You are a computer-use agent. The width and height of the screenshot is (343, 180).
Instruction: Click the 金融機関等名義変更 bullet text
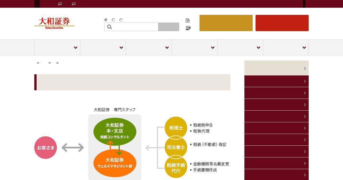click(211, 164)
